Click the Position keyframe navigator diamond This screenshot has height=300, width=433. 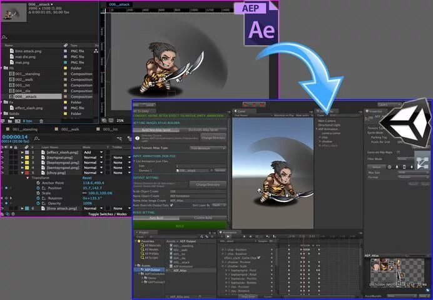pos(6,188)
